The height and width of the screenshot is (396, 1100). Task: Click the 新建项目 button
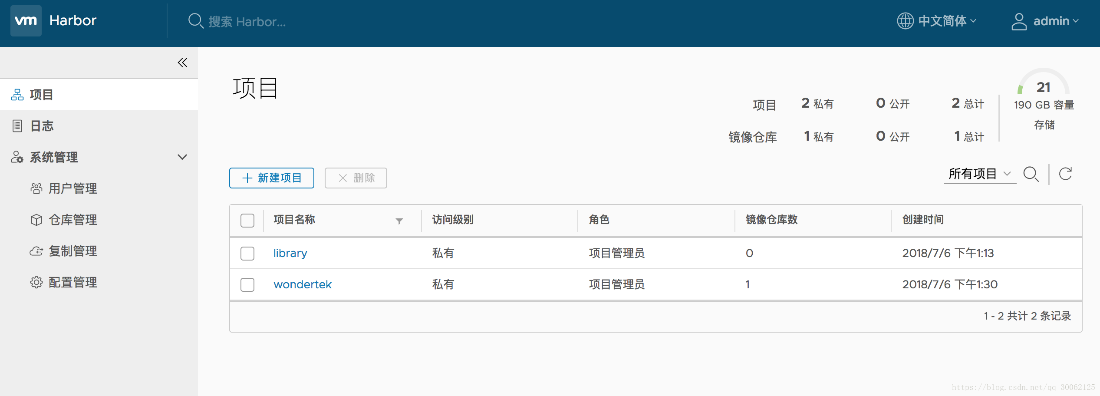272,178
